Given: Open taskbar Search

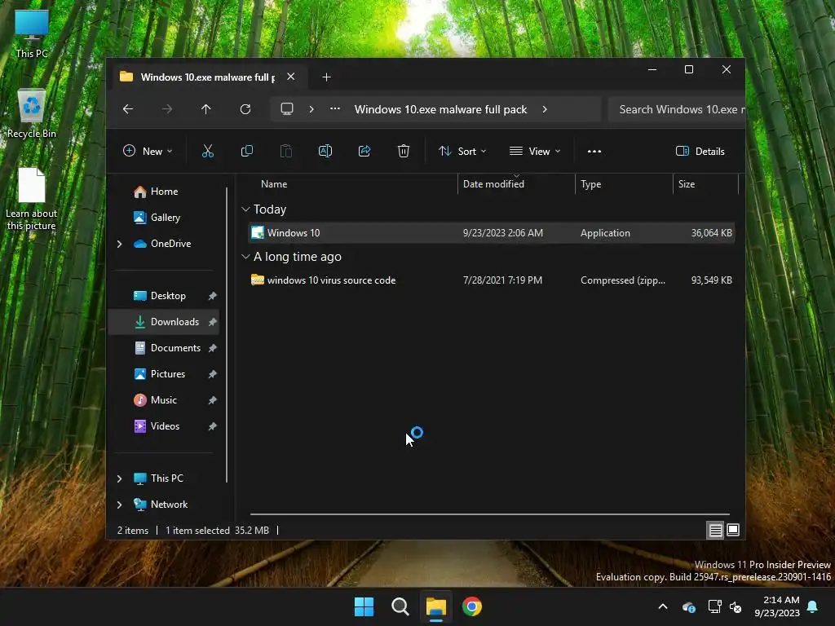Looking at the screenshot, I should click(x=400, y=606).
